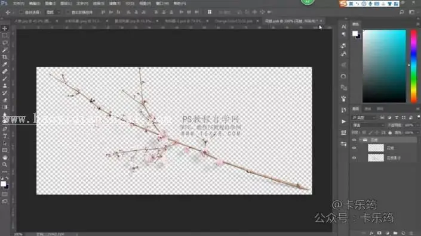The image size is (421, 236).
Task: Toggle lock transparent pixels
Action: tap(364, 132)
